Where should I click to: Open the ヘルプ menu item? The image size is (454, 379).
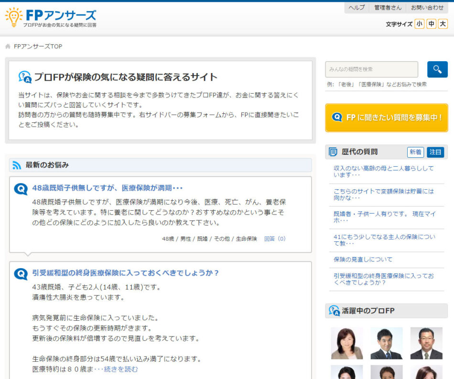tap(357, 8)
